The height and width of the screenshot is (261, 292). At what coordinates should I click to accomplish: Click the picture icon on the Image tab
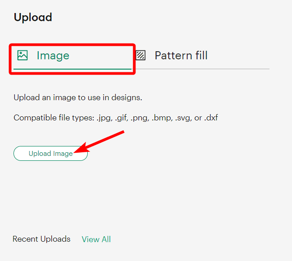click(x=22, y=55)
